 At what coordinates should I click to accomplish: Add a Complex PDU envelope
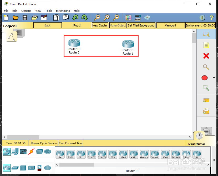tap(206, 111)
